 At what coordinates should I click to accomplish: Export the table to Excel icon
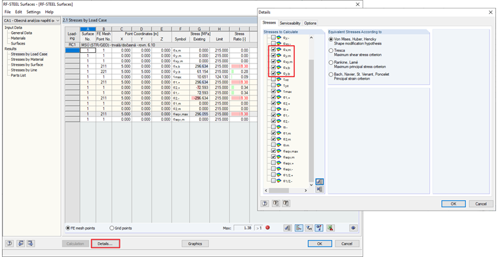(x=331, y=228)
